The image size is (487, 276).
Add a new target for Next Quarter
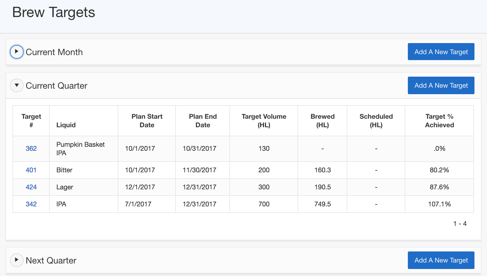tap(441, 260)
